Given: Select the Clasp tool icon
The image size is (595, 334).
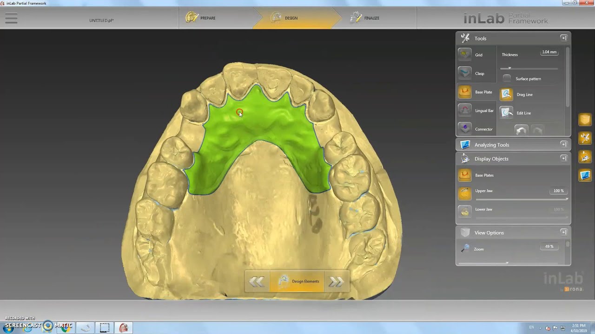Looking at the screenshot, I should [465, 73].
